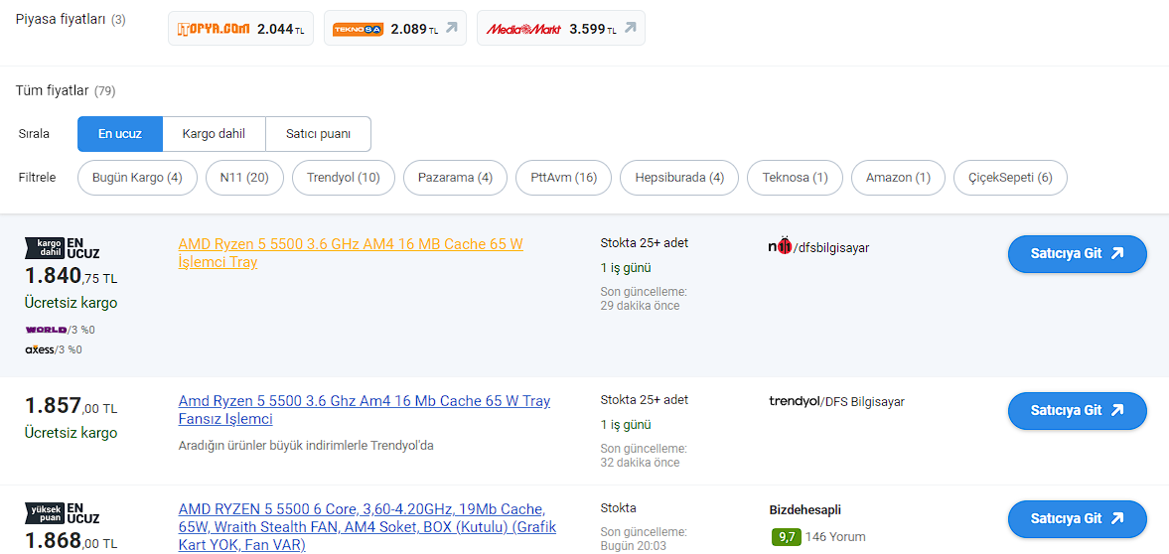Click the kargo dahil EN UCUZ badge
This screenshot has height=554, width=1169.
tap(63, 248)
